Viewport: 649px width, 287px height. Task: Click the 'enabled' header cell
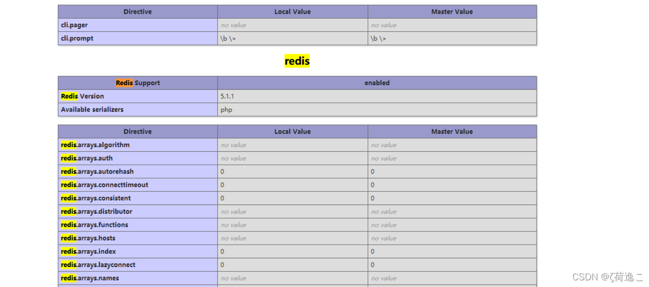click(377, 83)
